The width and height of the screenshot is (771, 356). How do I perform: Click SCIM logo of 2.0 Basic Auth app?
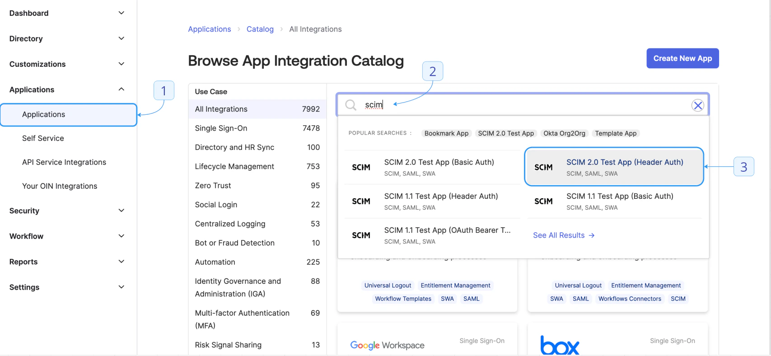(361, 168)
